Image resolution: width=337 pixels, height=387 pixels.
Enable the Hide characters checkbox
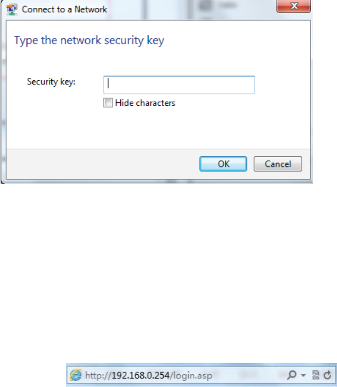tap(108, 103)
